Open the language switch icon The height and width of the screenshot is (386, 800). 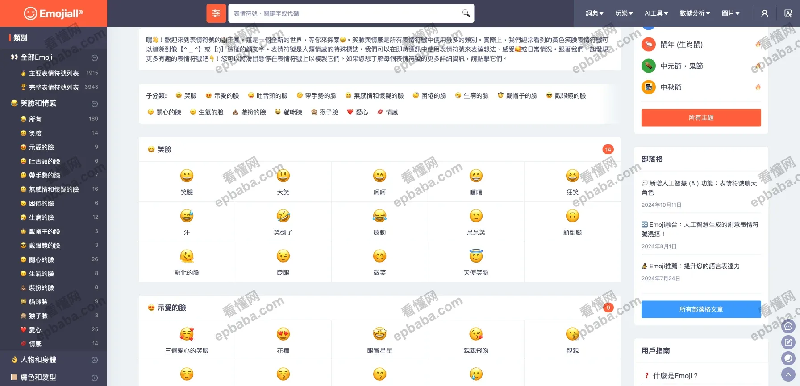pyautogui.click(x=788, y=13)
